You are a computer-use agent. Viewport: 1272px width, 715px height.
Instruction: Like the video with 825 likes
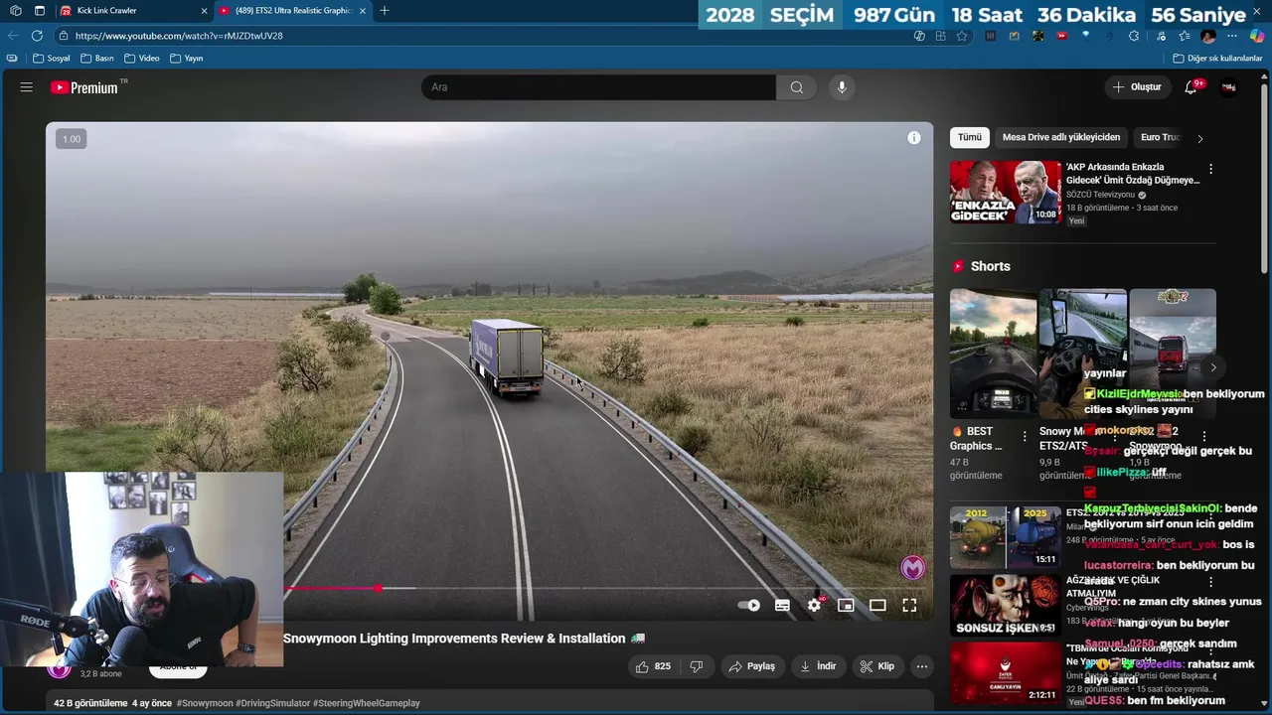[x=653, y=666]
